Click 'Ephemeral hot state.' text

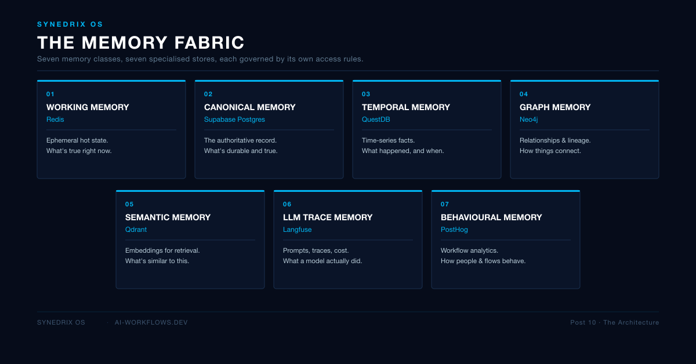click(77, 140)
